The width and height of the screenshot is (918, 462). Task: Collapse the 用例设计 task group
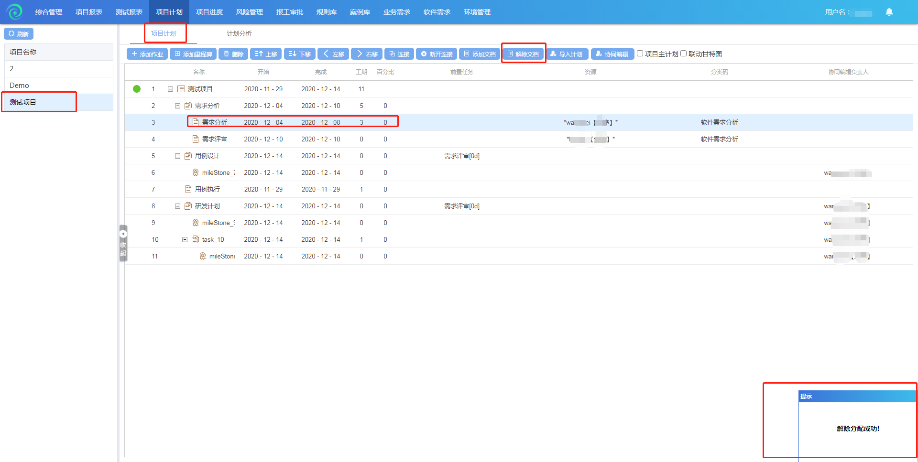tap(177, 156)
